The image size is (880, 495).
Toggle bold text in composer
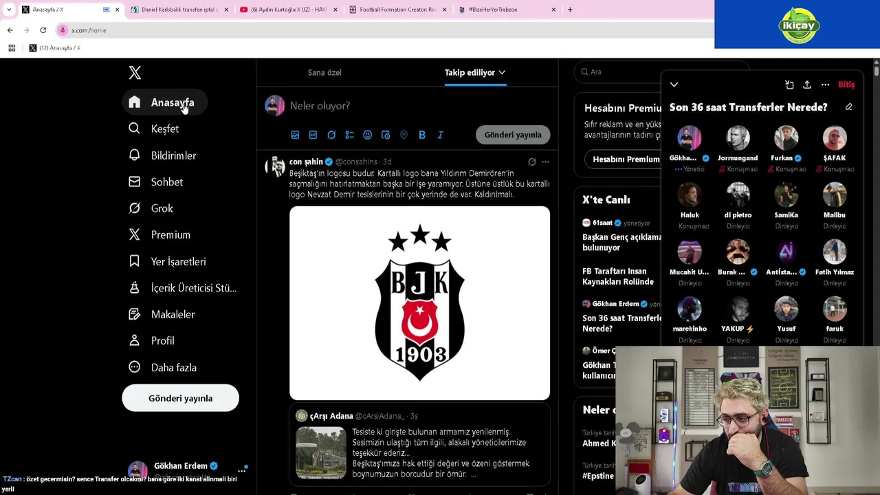pyautogui.click(x=422, y=135)
